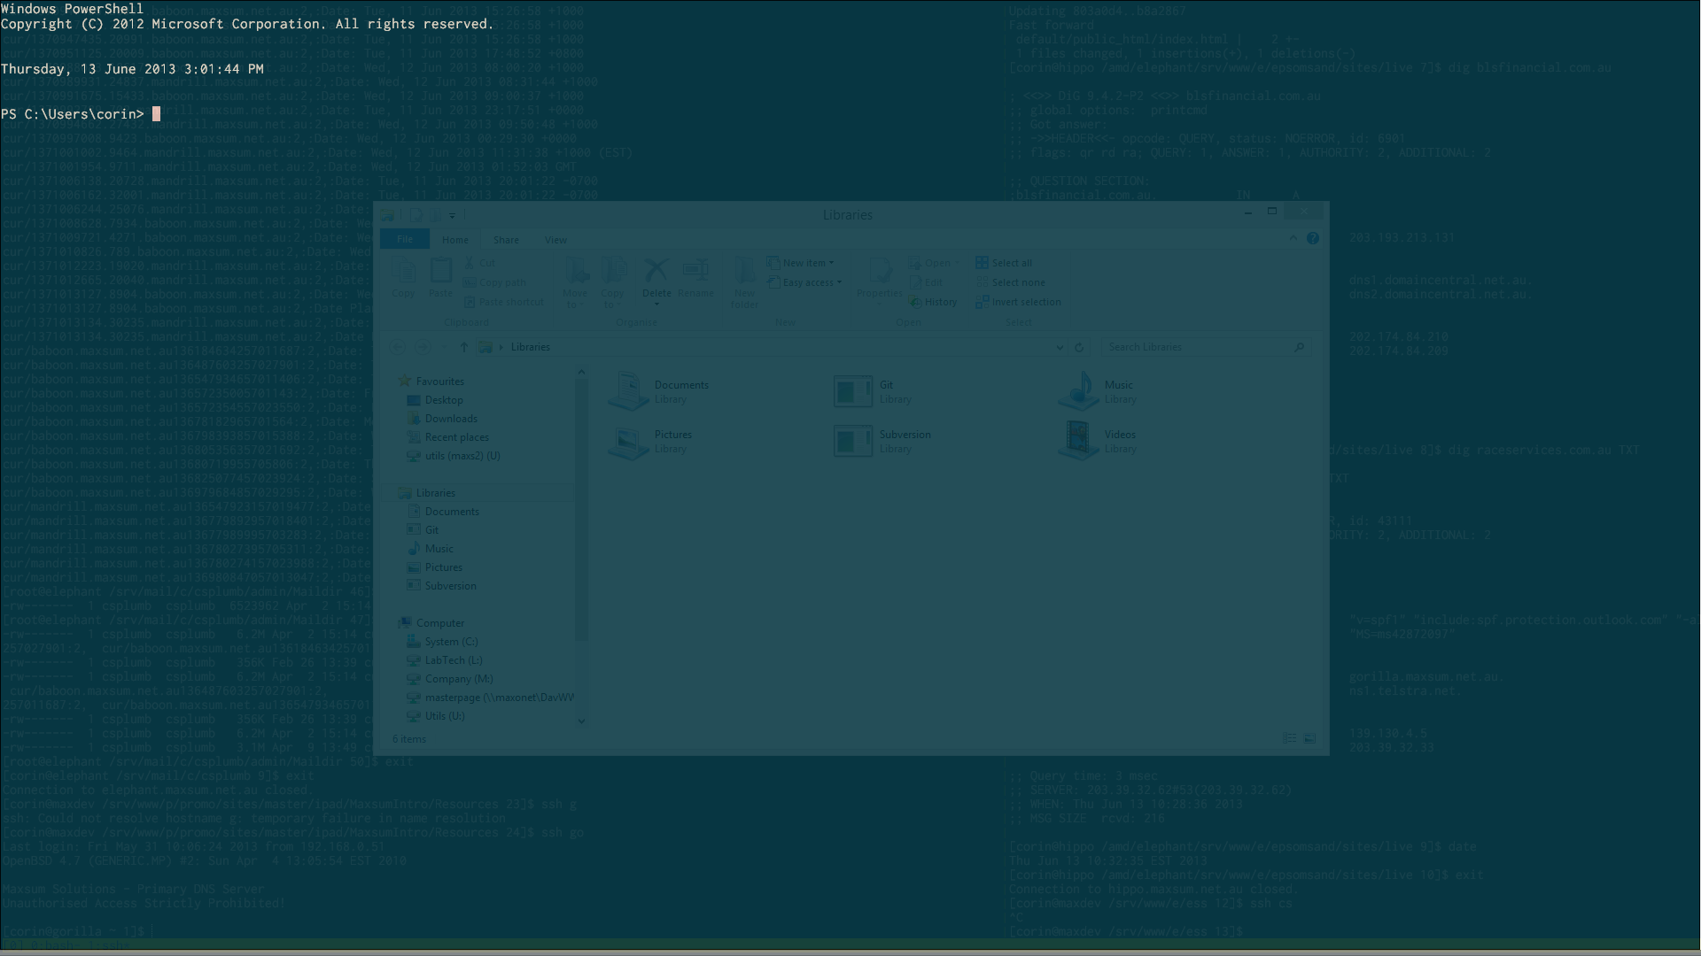1701x956 pixels.
Task: Click Invert selection in the ribbon
Action: (x=1018, y=302)
